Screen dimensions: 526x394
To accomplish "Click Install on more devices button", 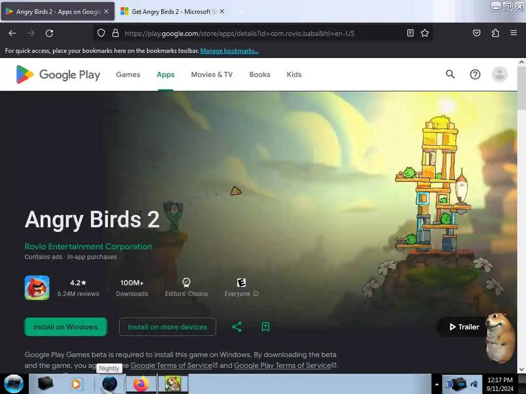I will click(167, 327).
